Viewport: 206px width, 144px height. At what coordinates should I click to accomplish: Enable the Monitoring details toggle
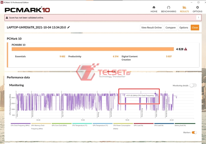(x=193, y=85)
